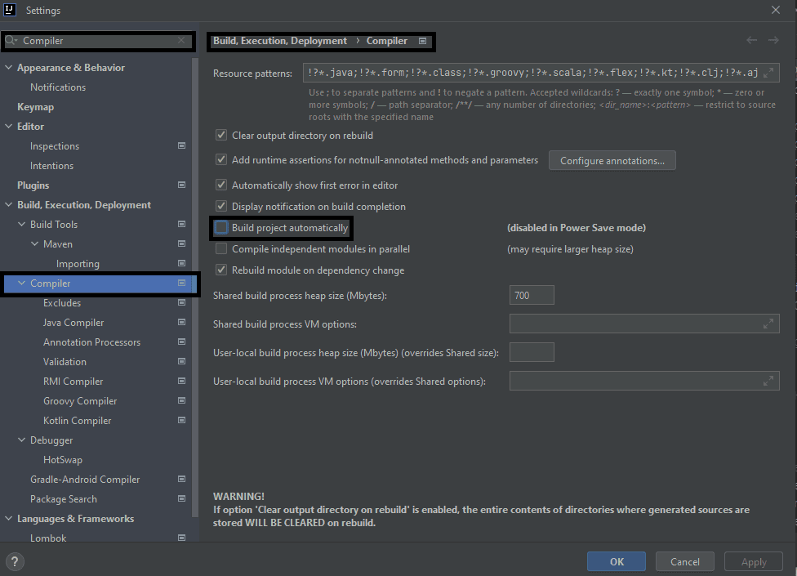Close the Settings window
Screen dimensions: 797x576
click(x=776, y=10)
